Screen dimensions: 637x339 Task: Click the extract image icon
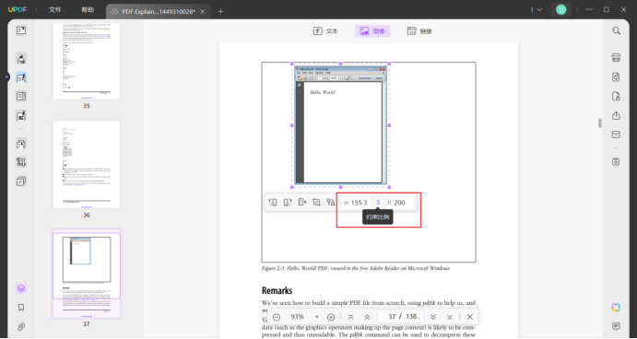click(301, 202)
